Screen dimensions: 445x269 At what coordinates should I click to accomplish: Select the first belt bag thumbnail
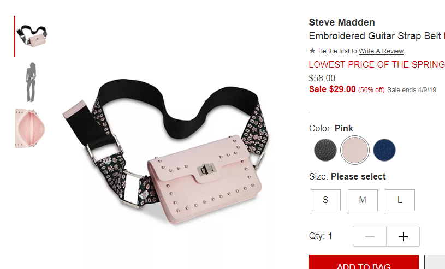[x=32, y=36]
